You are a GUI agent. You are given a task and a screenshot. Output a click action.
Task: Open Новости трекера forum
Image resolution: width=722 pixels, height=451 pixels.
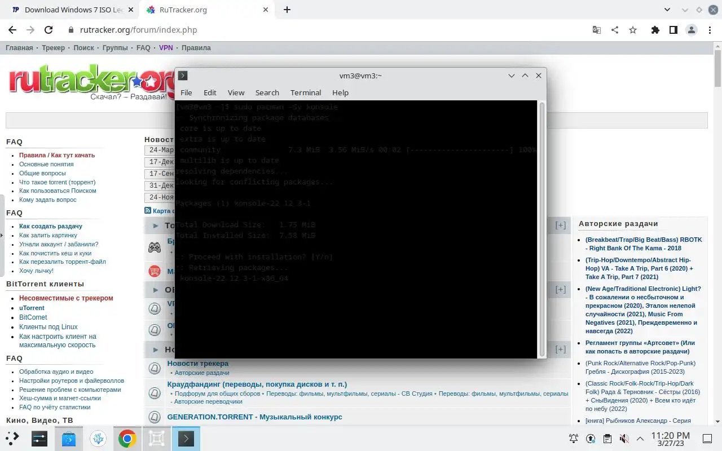coord(198,364)
